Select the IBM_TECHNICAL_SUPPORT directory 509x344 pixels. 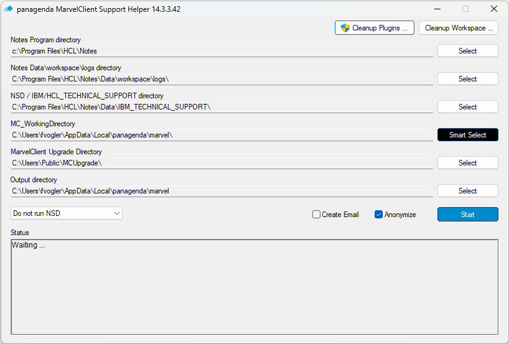[x=467, y=107]
